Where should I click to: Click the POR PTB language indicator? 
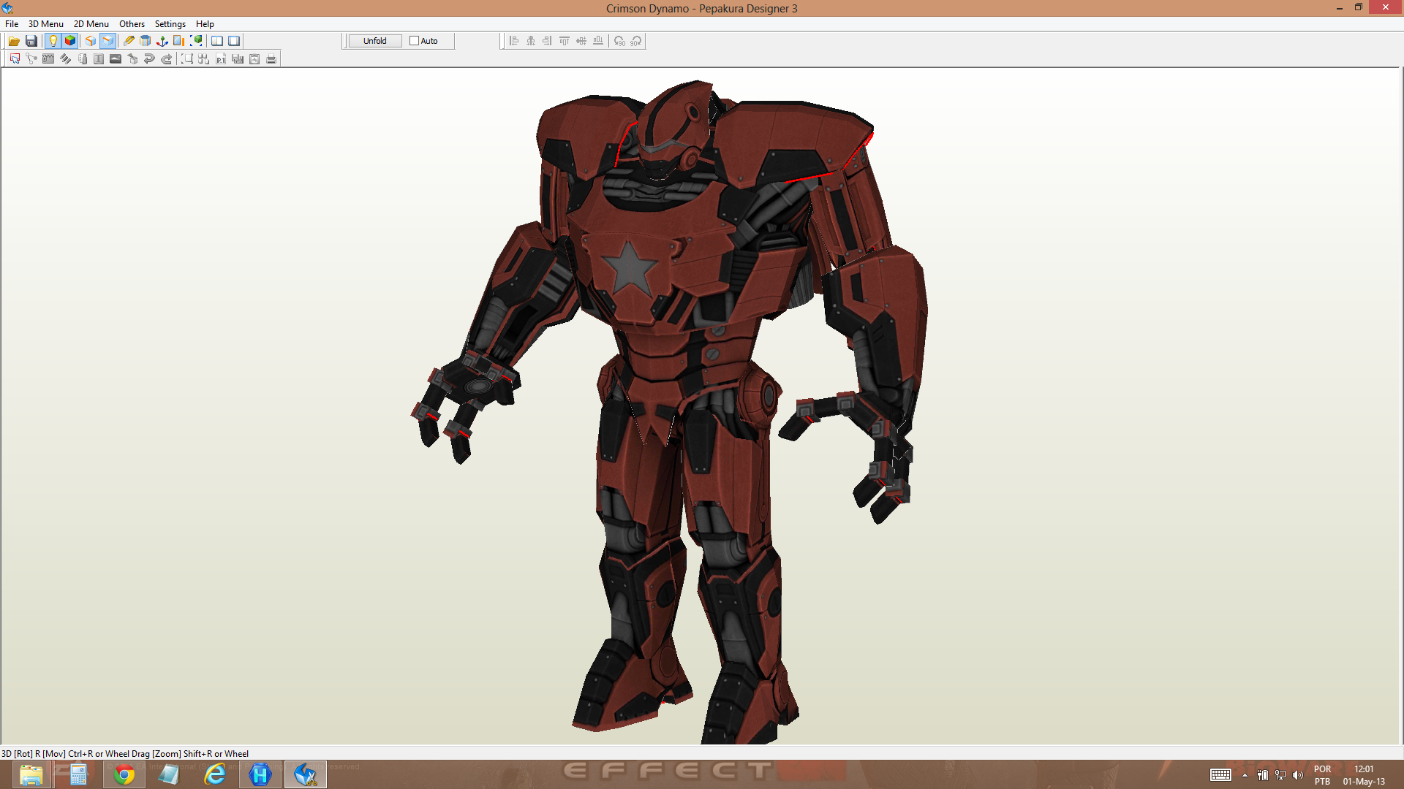tap(1322, 775)
